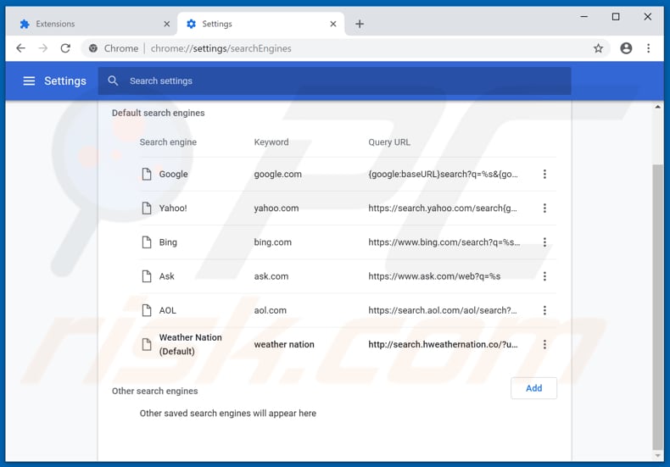Click the settings page scrollbar thumb
This screenshot has width=670, height=467.
click(x=657, y=307)
